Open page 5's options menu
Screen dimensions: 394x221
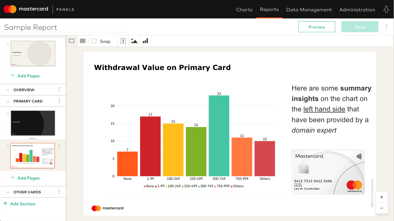point(59,146)
